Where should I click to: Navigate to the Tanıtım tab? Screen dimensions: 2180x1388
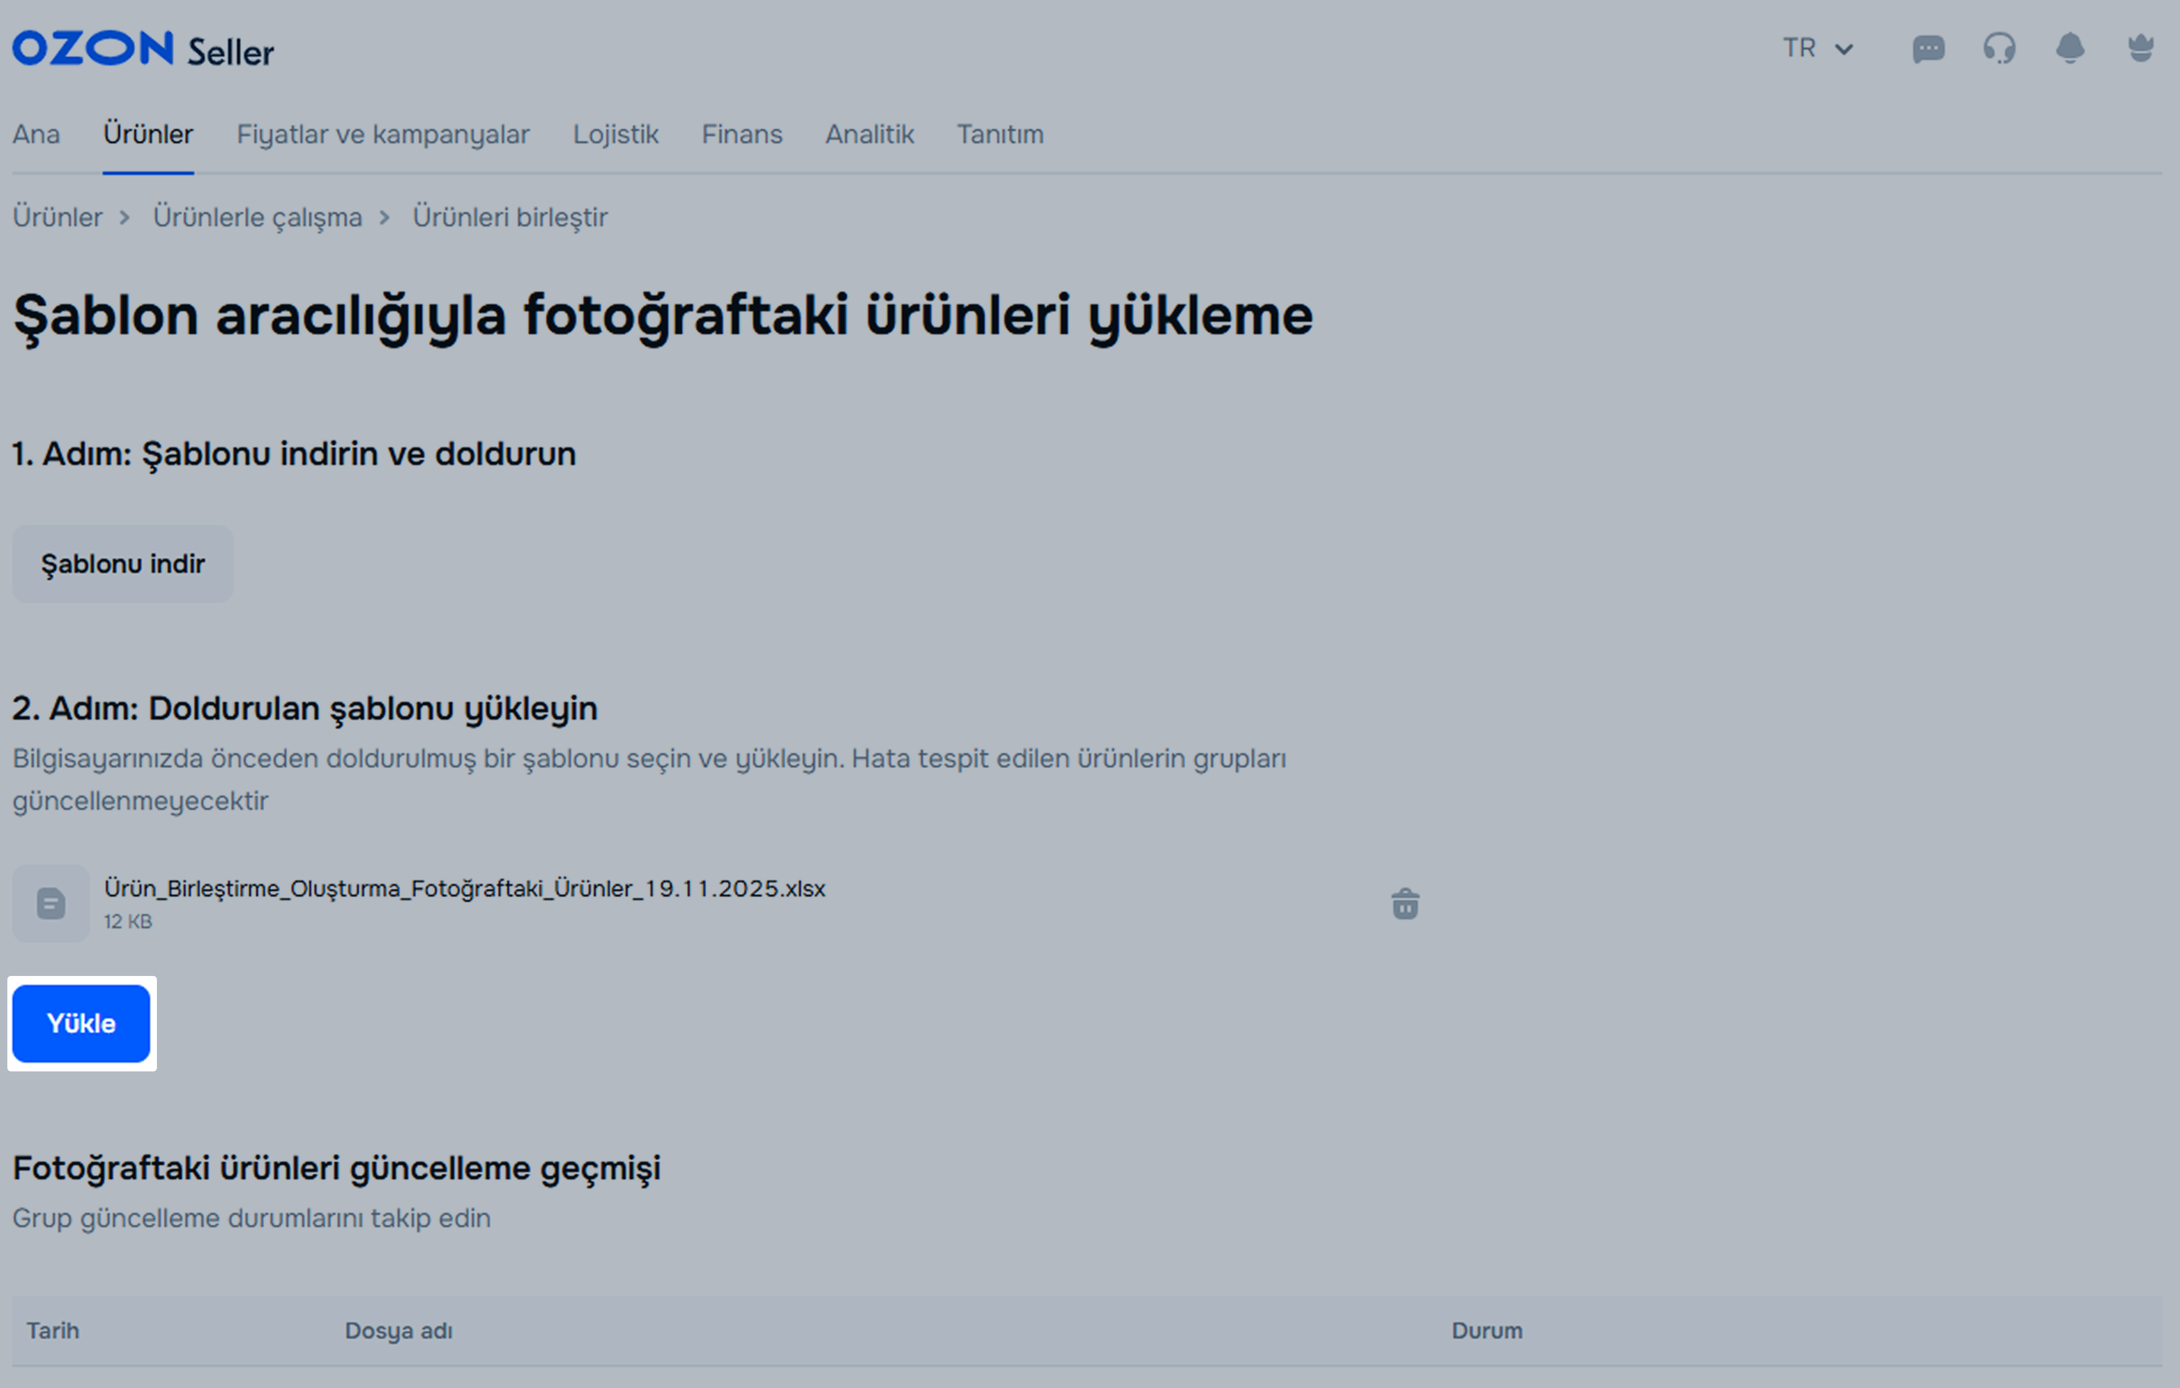click(1000, 135)
